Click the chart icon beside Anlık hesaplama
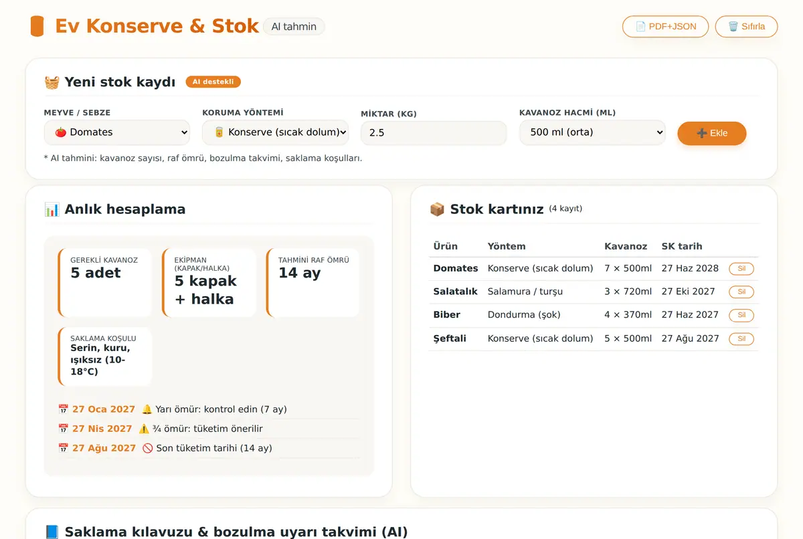Screen dimensions: 803x539 [x=52, y=209]
